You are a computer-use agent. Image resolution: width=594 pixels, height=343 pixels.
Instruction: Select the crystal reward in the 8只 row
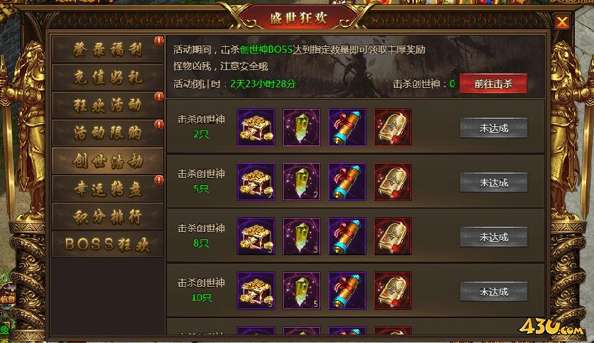[x=302, y=237]
